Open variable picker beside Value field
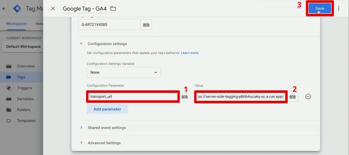 click(x=292, y=97)
